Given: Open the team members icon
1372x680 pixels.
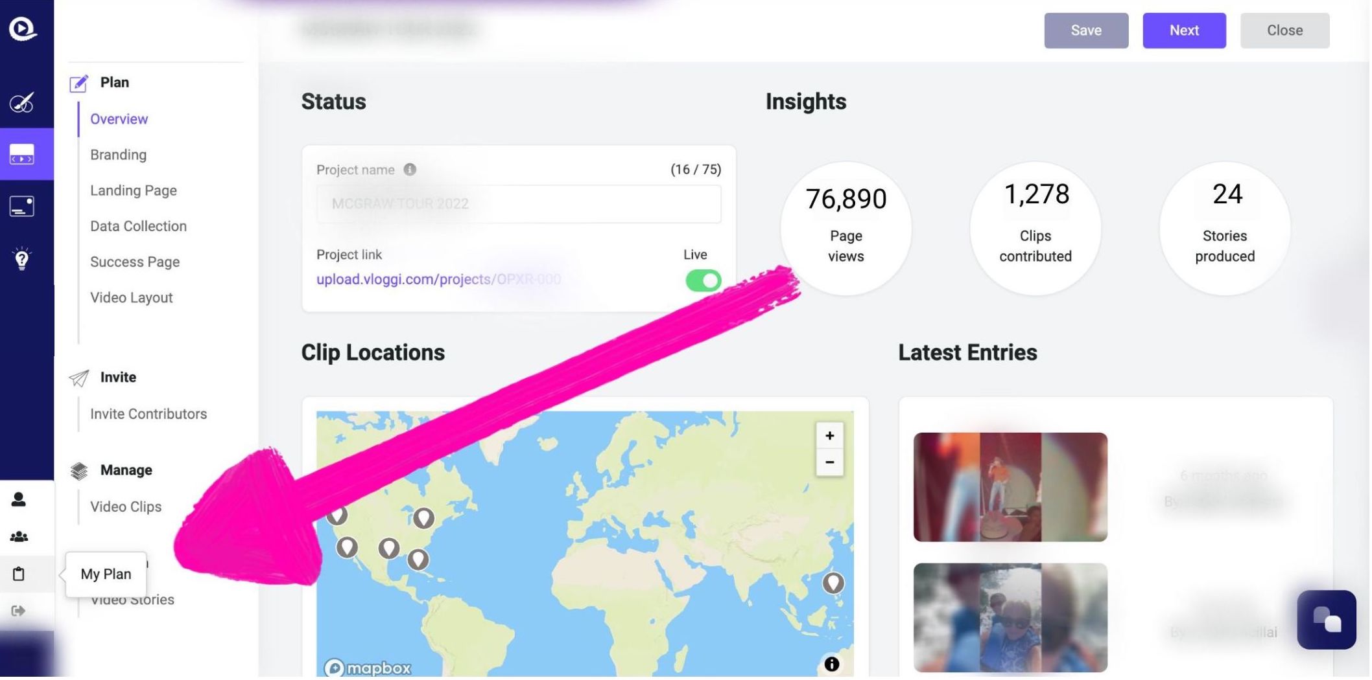Looking at the screenshot, I should pos(19,537).
